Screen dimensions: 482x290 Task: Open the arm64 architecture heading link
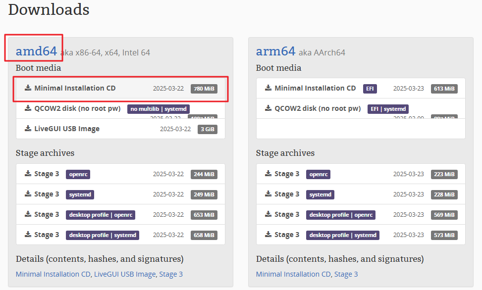coord(276,51)
